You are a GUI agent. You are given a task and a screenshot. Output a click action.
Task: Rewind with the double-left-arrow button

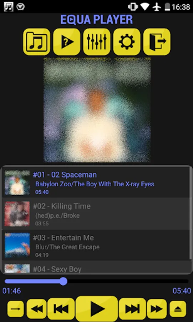37,309
